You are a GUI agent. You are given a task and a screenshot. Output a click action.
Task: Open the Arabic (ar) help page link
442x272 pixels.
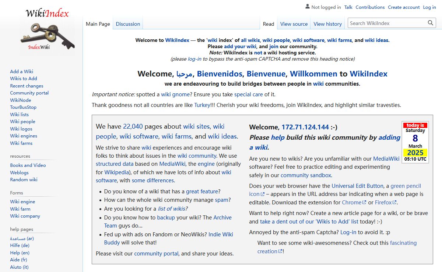pyautogui.click(x=22, y=238)
